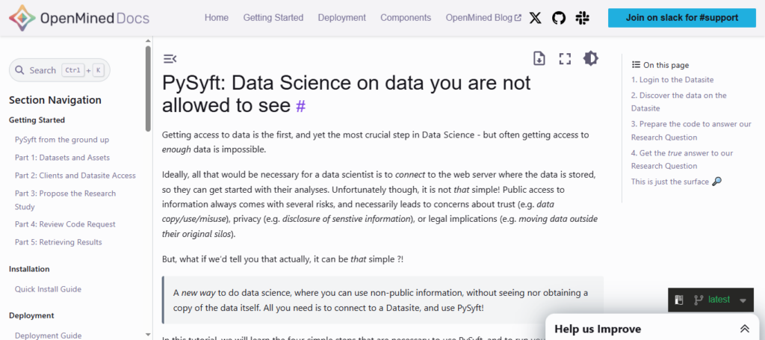
Task: Open the Getting Started menu item
Action: tap(273, 18)
